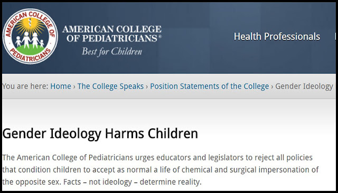
Task: Click the paragraph starting The American College
Action: tap(161, 170)
